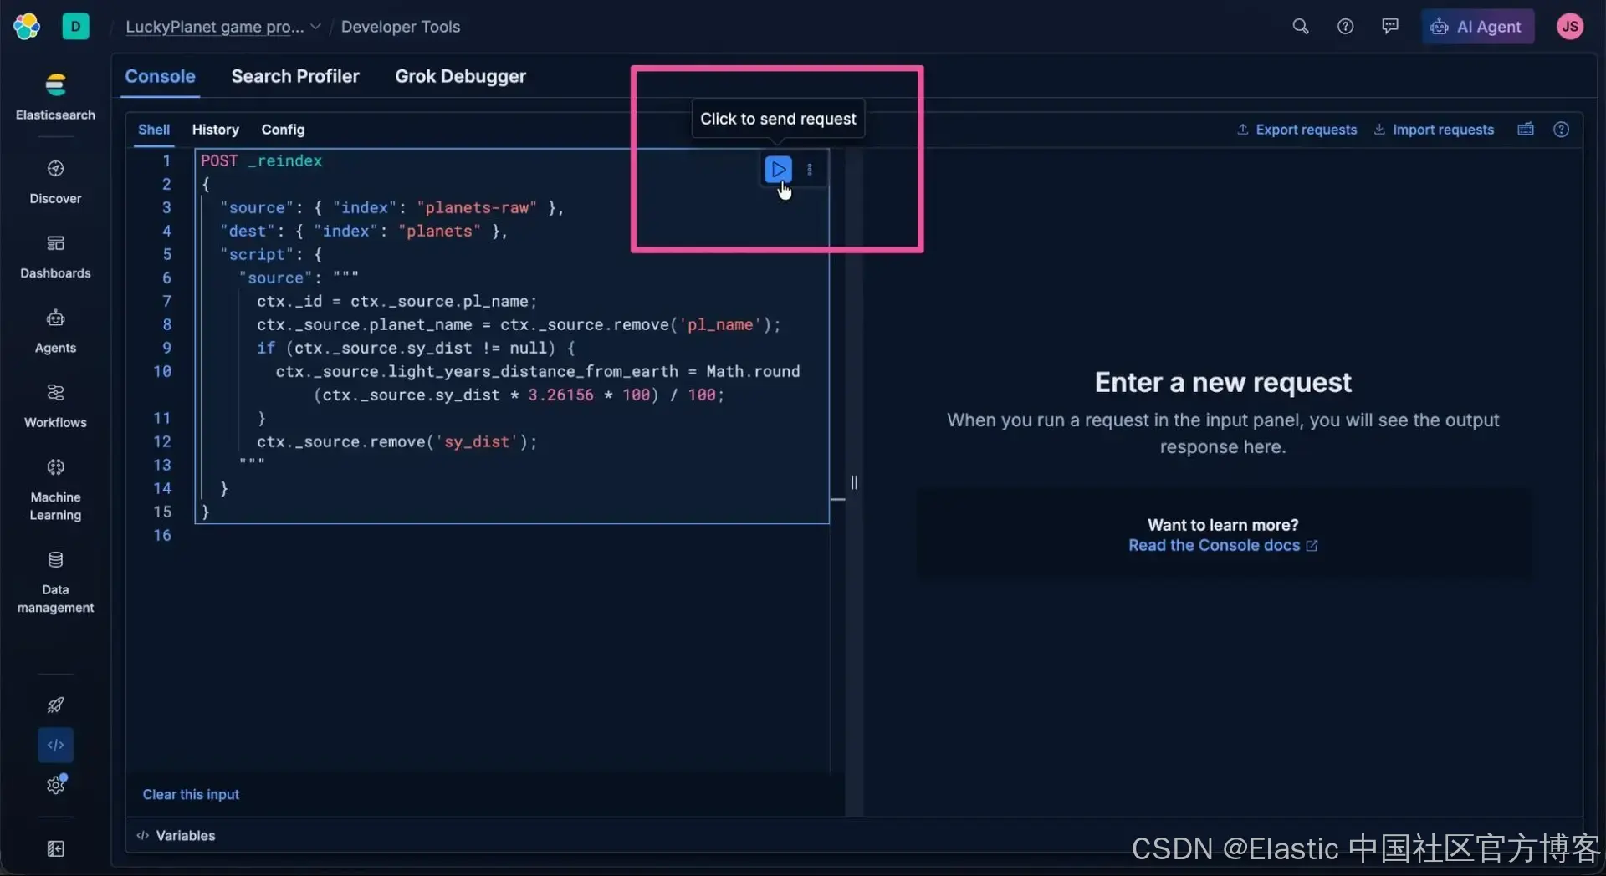The image size is (1606, 876).
Task: Click Clear this input
Action: pos(191,794)
